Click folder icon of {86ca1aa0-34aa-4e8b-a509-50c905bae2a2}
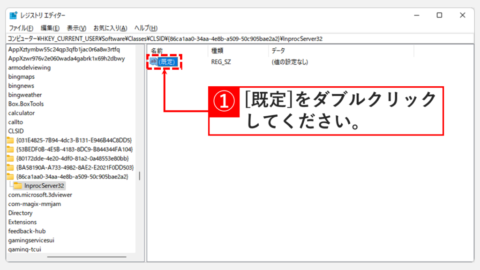 (x=10, y=177)
